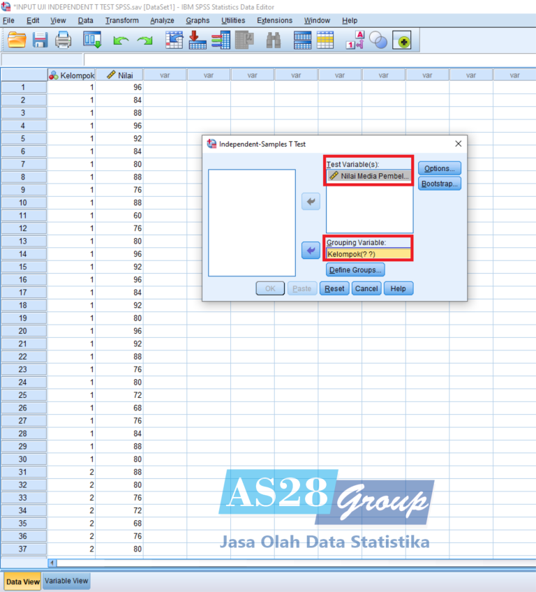Viewport: 536px width, 592px height.
Task: Open the Options dialog button
Action: [439, 168]
